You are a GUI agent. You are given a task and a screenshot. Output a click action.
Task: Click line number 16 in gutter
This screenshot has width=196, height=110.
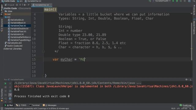coord(34,64)
